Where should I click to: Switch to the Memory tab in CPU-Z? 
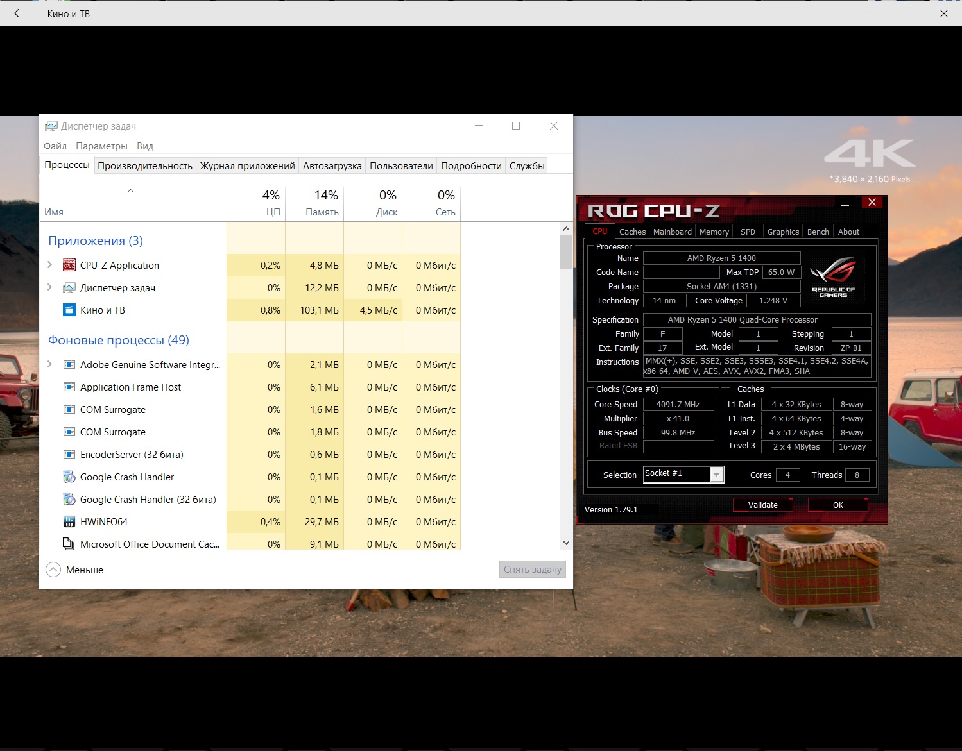pyautogui.click(x=714, y=232)
